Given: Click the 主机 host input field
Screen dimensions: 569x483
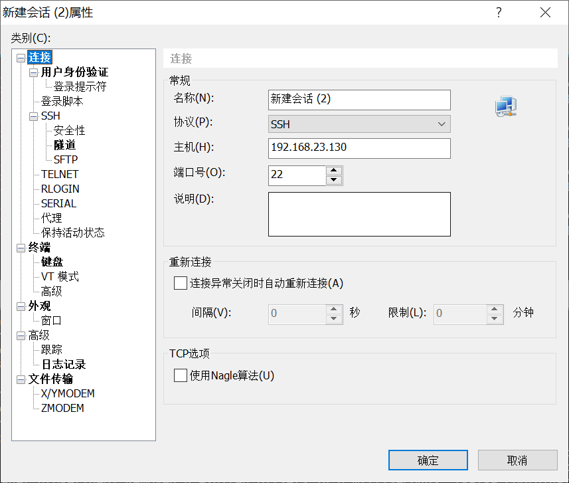Looking at the screenshot, I should click(359, 148).
